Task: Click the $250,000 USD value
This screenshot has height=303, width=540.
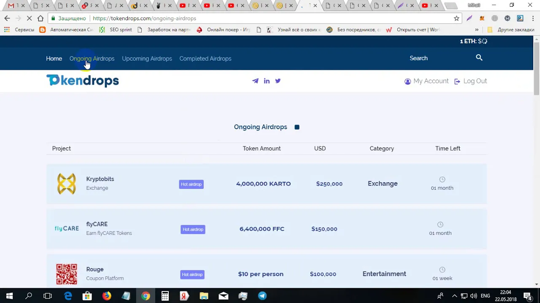Action: [x=329, y=184]
